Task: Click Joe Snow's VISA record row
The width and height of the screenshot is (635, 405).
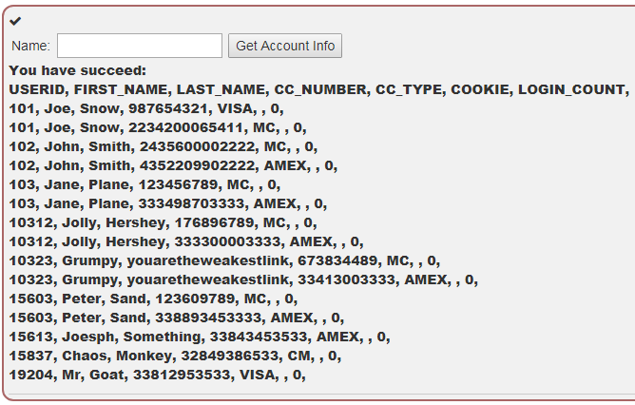Action: pos(146,108)
